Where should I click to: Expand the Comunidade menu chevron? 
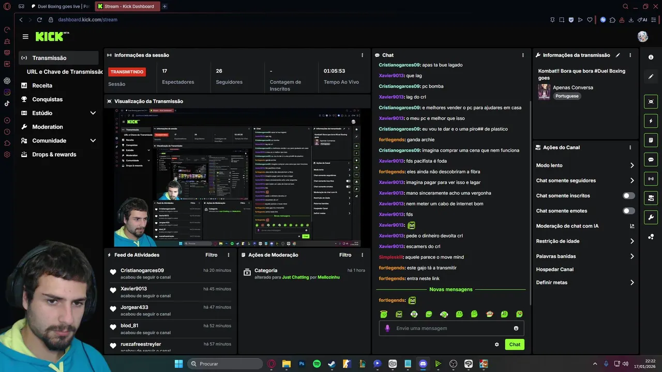coord(93,141)
